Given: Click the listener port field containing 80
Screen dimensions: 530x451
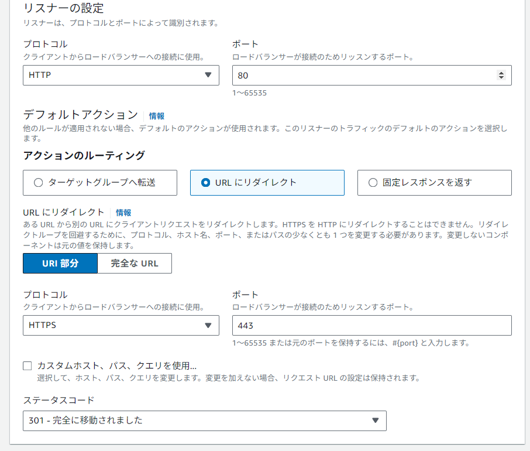Looking at the screenshot, I should [x=372, y=75].
